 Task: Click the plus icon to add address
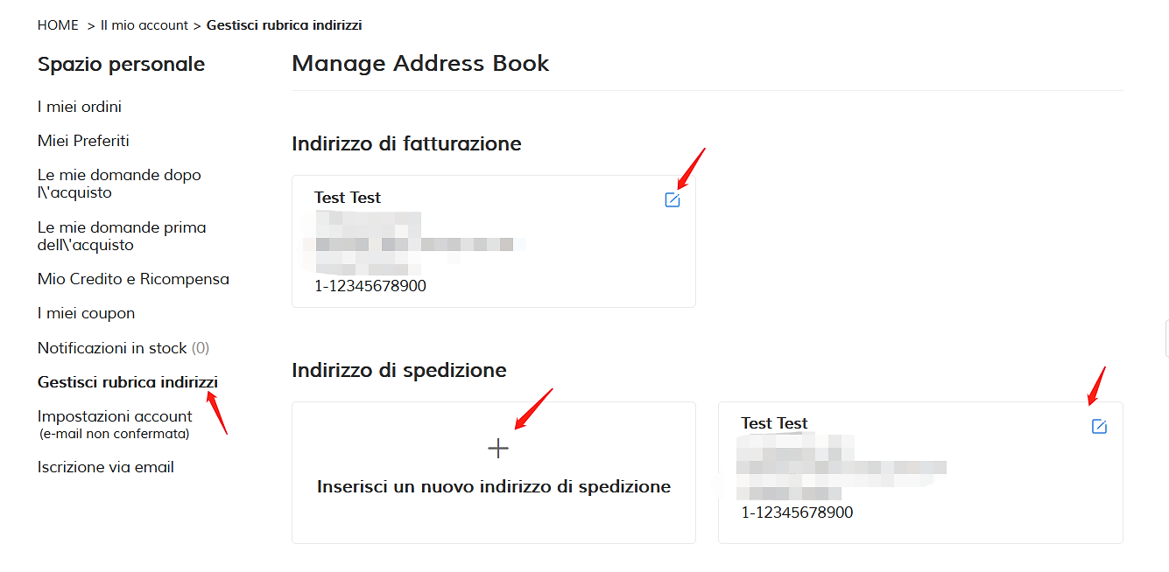[497, 449]
